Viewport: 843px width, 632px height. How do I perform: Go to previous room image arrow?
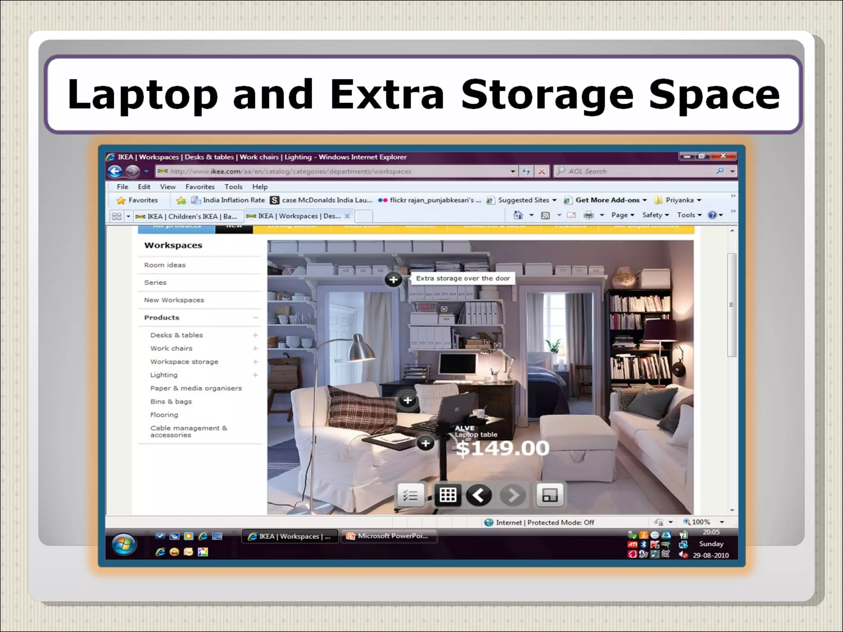[x=479, y=495]
